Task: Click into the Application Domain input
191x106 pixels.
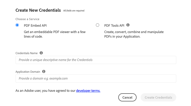Action: [96, 79]
